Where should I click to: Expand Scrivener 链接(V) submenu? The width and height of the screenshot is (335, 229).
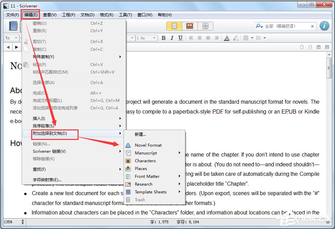point(74,151)
